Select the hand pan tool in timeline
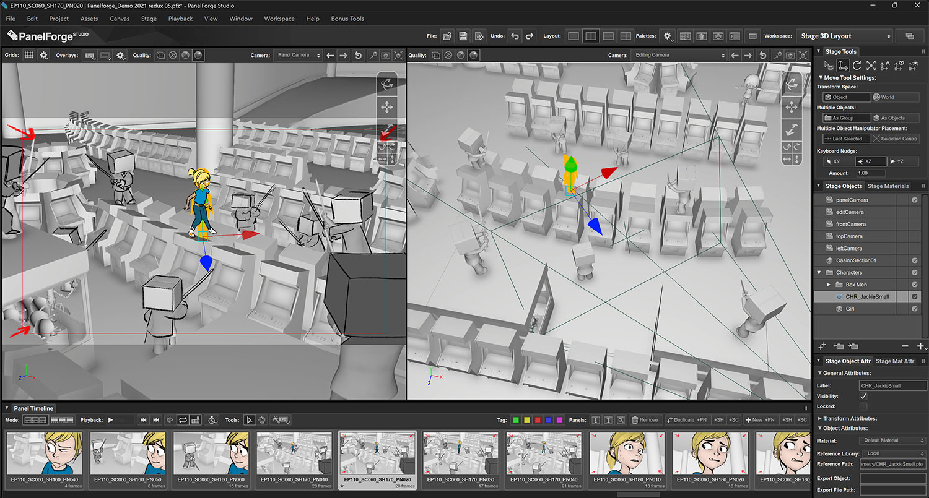 (x=262, y=420)
